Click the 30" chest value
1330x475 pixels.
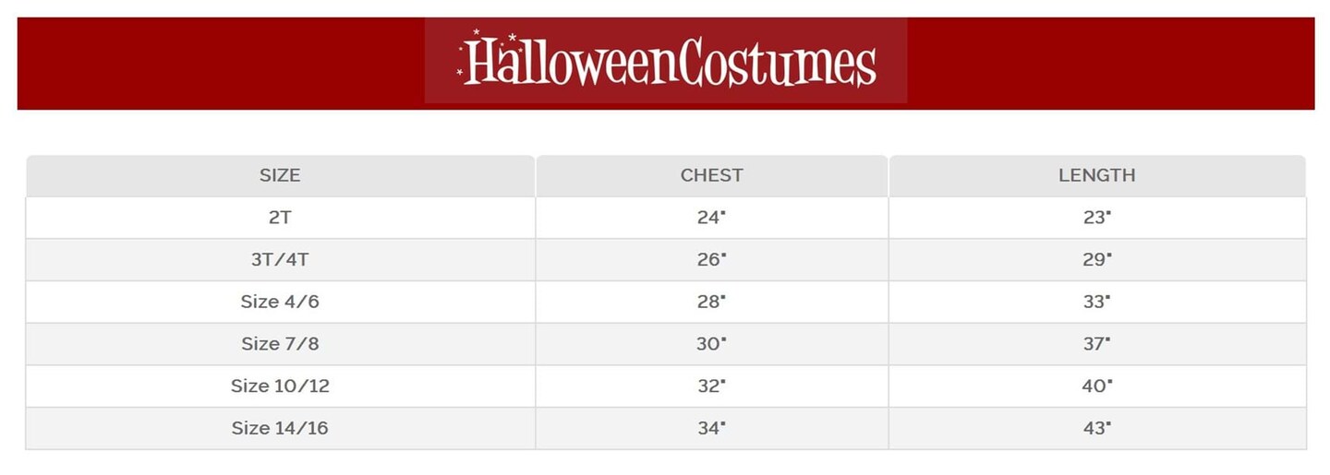coord(711,344)
